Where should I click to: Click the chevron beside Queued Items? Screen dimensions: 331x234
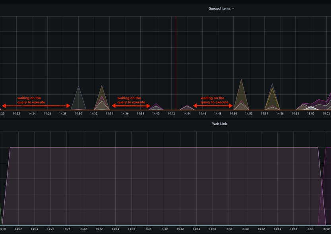pyautogui.click(x=233, y=9)
